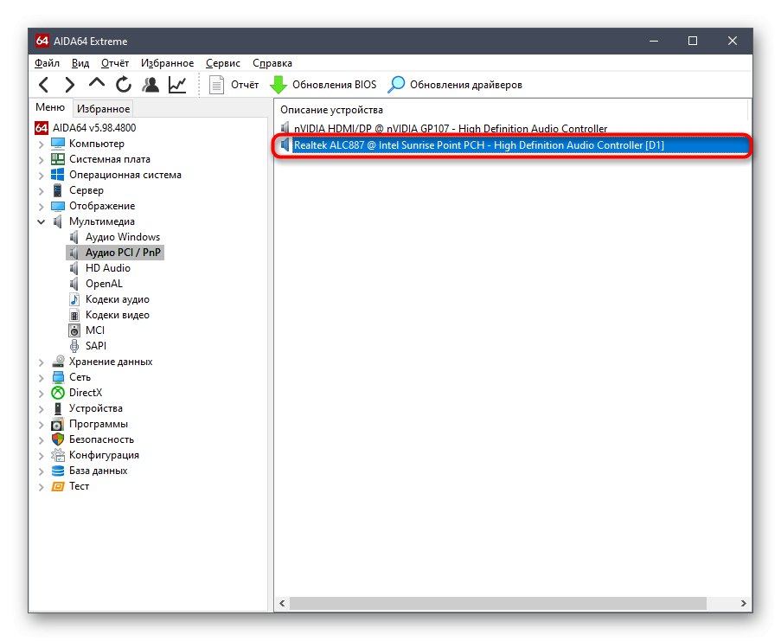Click the MCI speaker box icon

(x=74, y=330)
